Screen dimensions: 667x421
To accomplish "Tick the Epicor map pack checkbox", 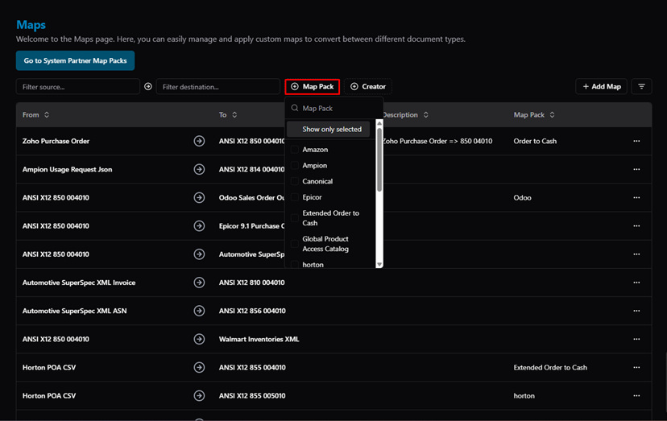I will pyautogui.click(x=294, y=197).
